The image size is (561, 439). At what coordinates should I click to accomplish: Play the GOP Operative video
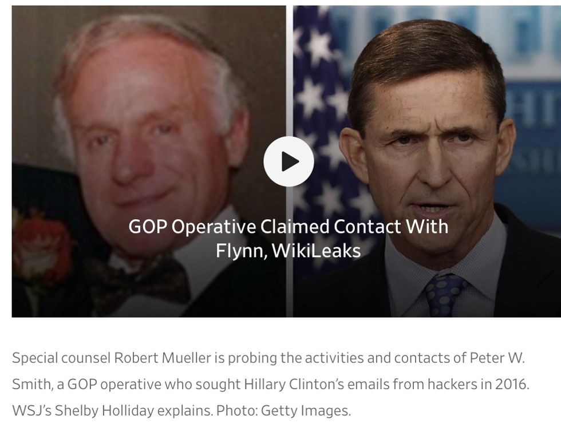[289, 161]
